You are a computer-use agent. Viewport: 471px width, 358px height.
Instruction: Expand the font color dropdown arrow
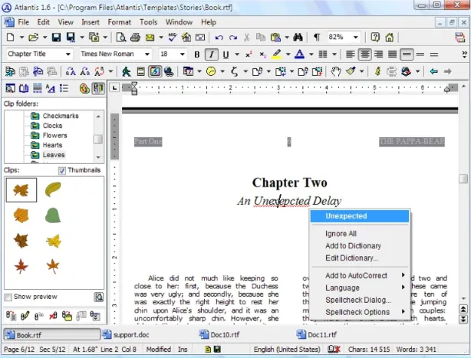(x=311, y=54)
